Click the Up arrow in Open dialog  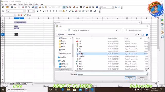66,30
